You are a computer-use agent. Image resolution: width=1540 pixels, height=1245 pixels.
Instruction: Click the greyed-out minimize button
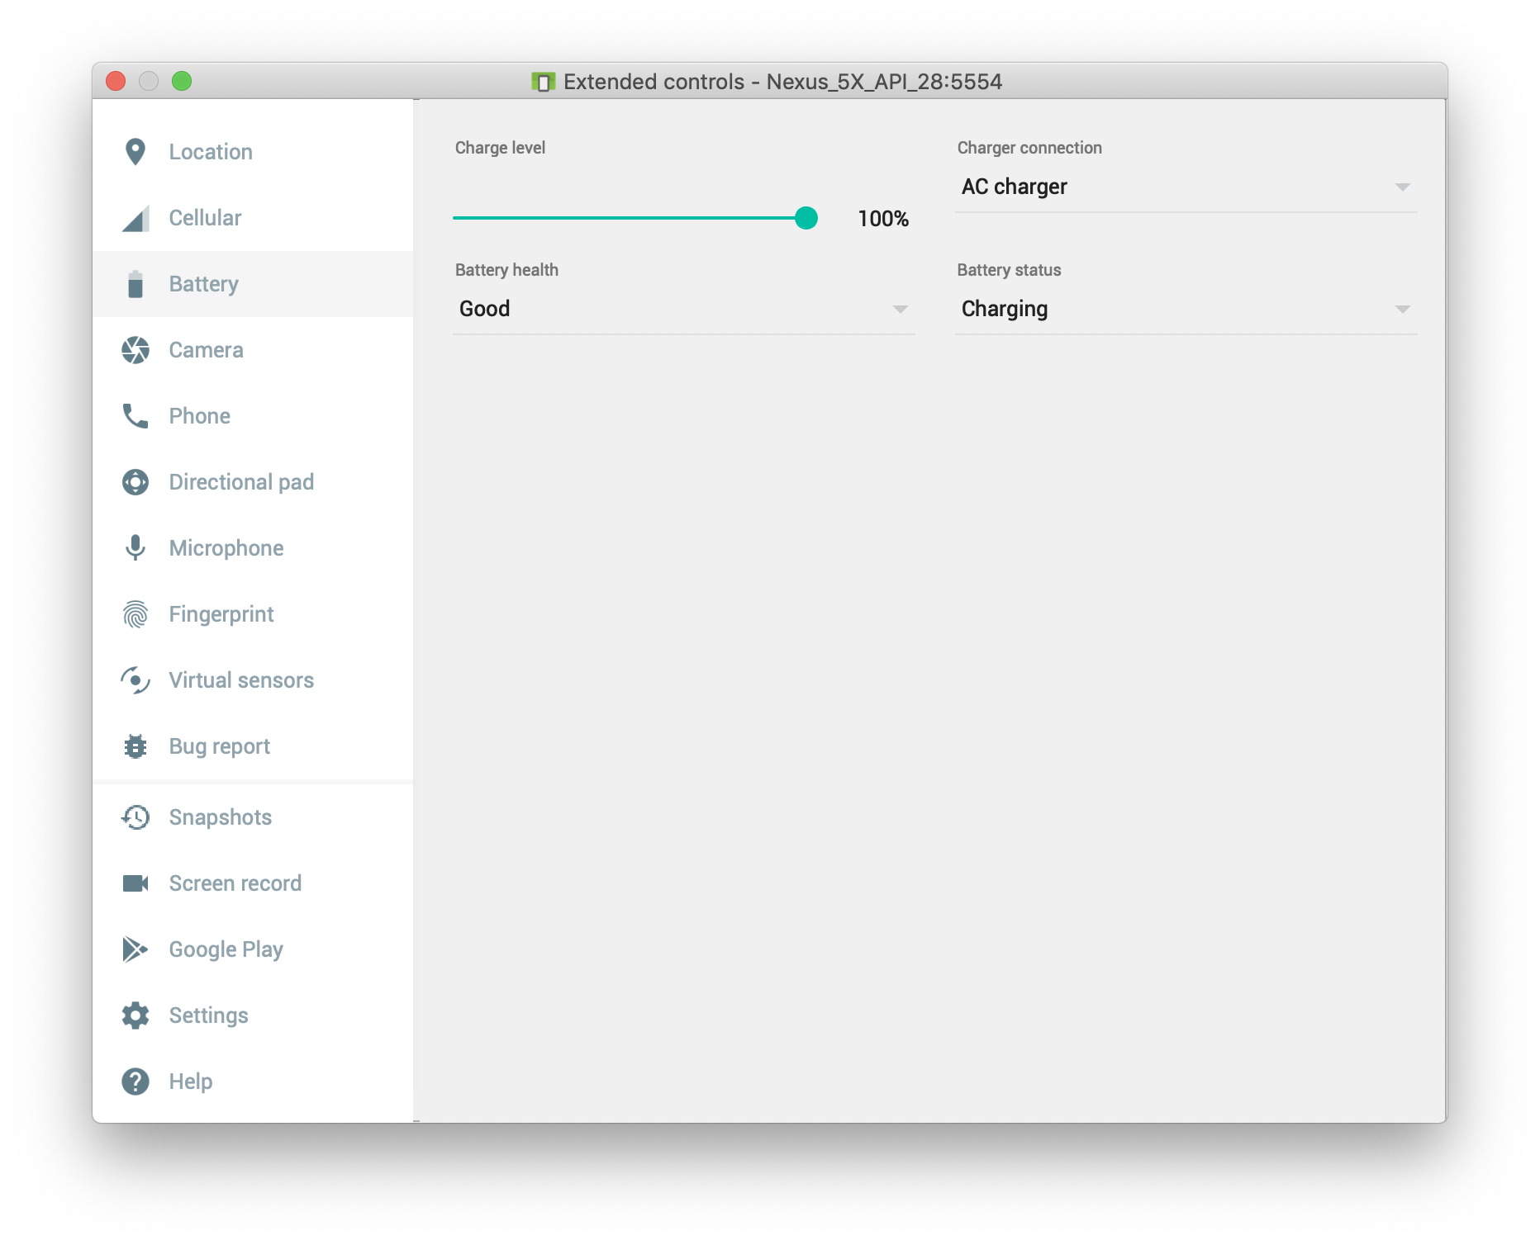point(149,81)
